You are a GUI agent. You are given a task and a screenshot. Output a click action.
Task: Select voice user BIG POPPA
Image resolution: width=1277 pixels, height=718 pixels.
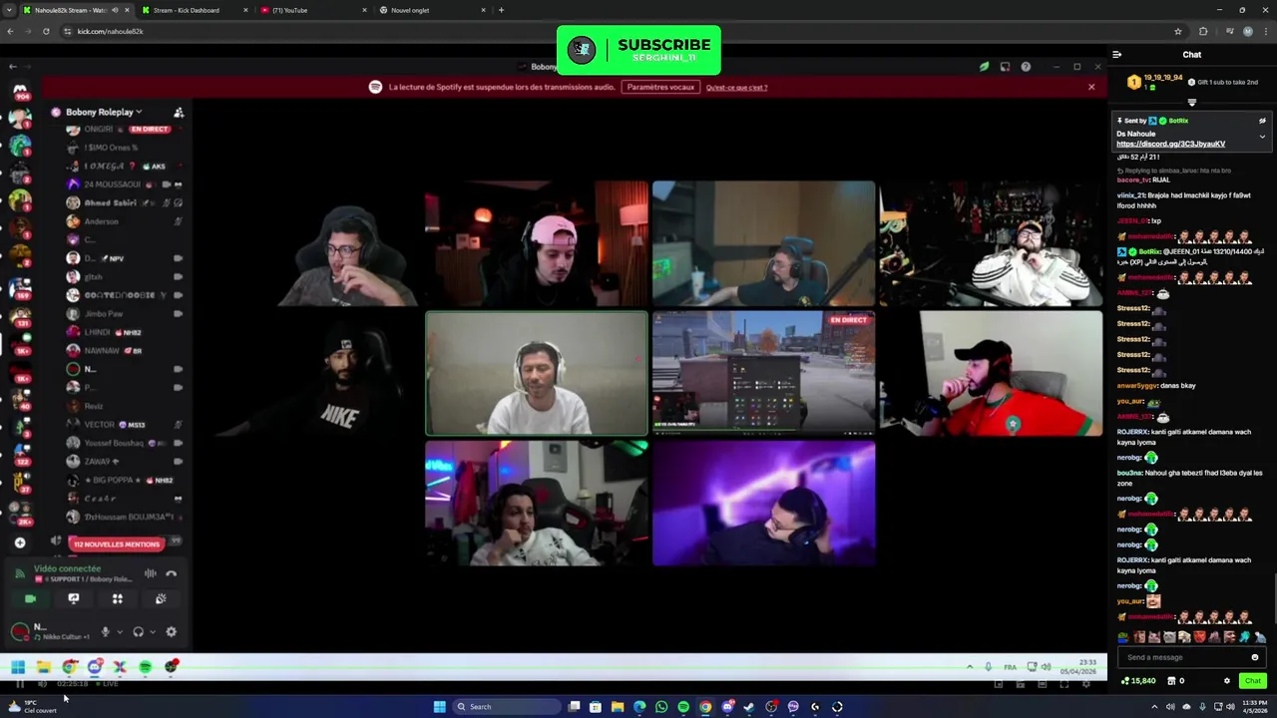(125, 480)
